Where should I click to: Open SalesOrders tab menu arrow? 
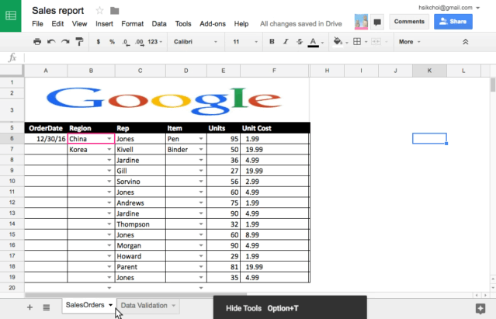click(x=110, y=305)
